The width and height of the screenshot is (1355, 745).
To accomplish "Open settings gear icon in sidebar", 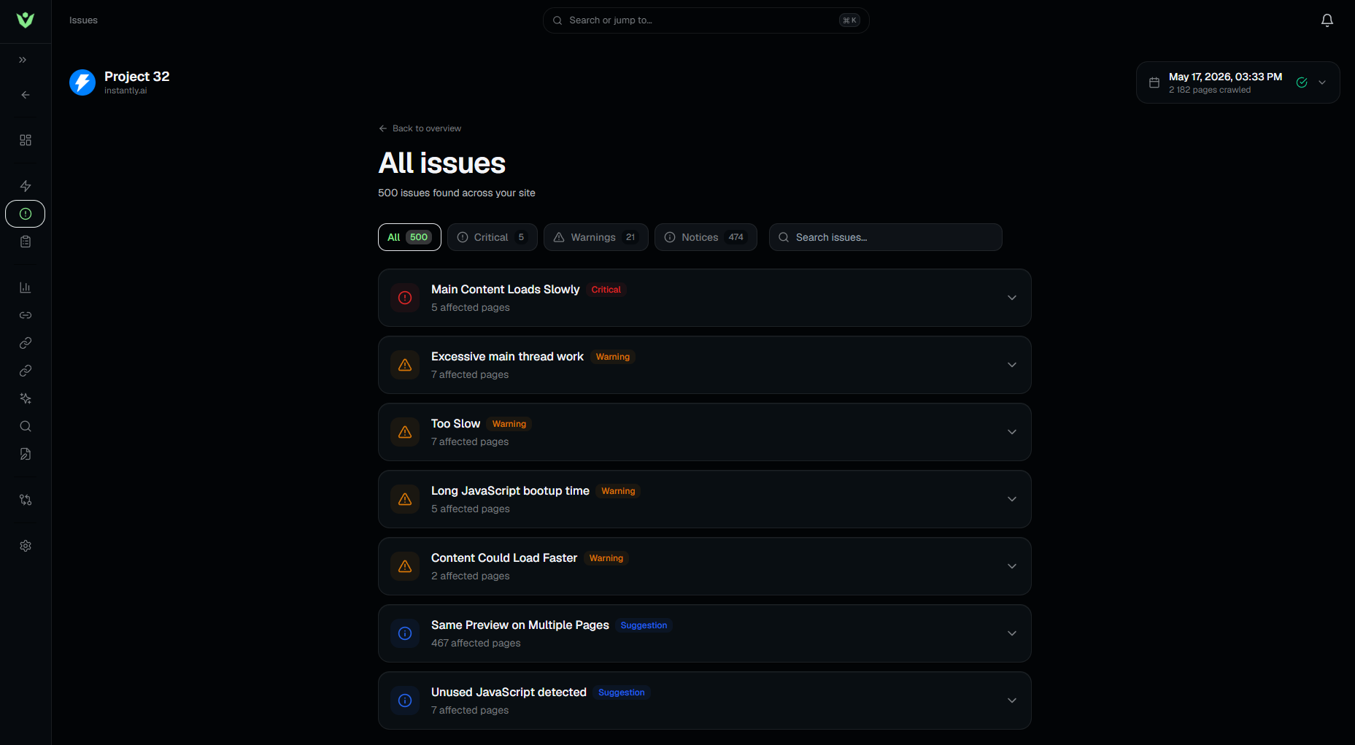I will (26, 546).
